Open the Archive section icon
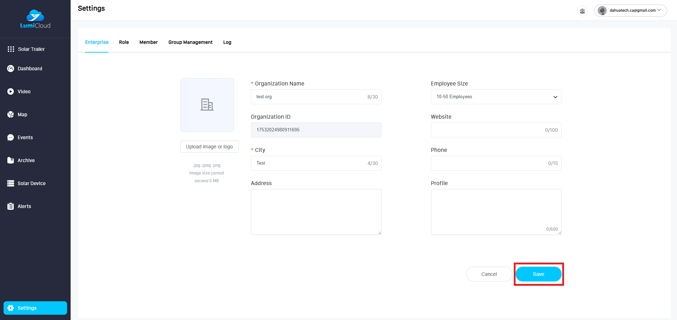Image resolution: width=677 pixels, height=320 pixels. 11,160
